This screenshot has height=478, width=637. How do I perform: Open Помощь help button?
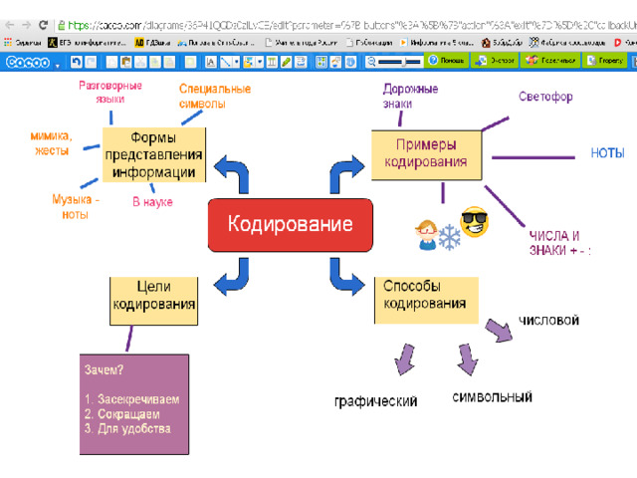[x=447, y=61]
